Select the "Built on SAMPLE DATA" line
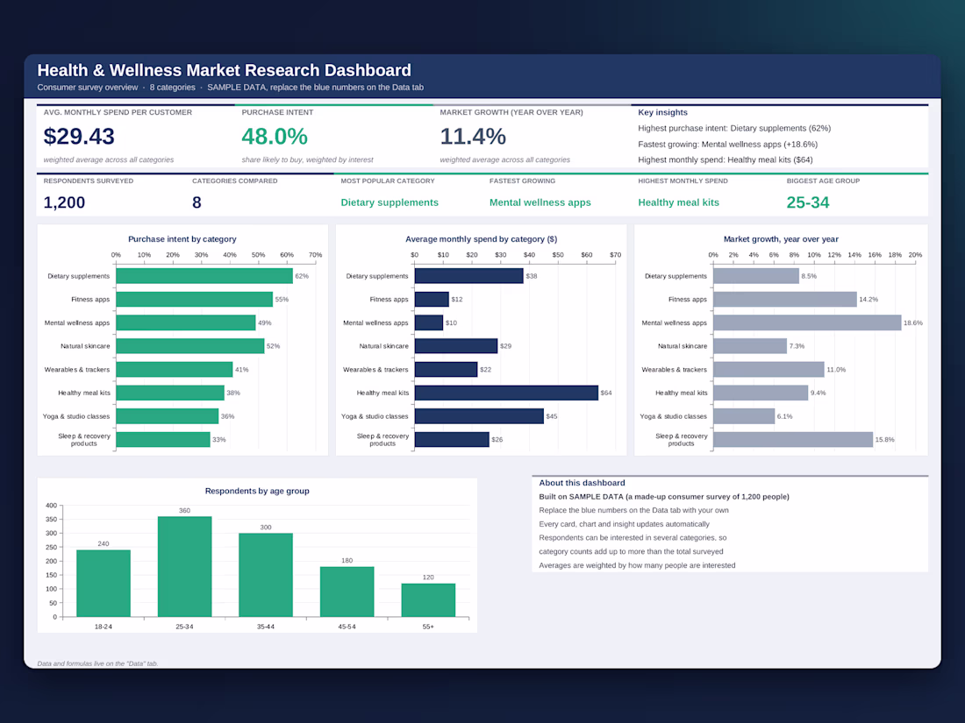 tap(664, 497)
